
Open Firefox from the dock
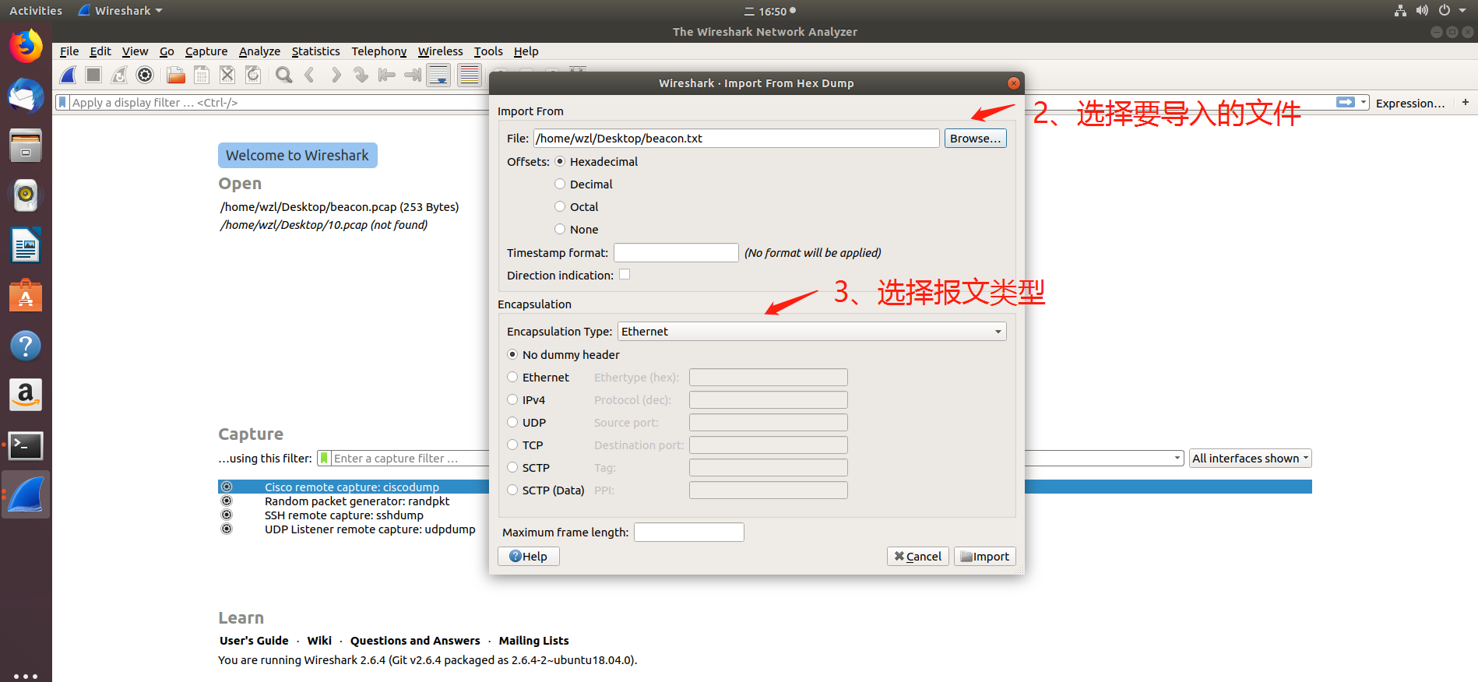(26, 46)
